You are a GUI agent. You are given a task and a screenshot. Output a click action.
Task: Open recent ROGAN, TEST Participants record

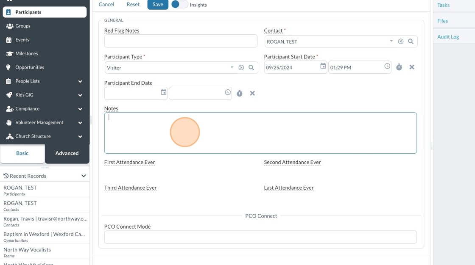point(45,190)
